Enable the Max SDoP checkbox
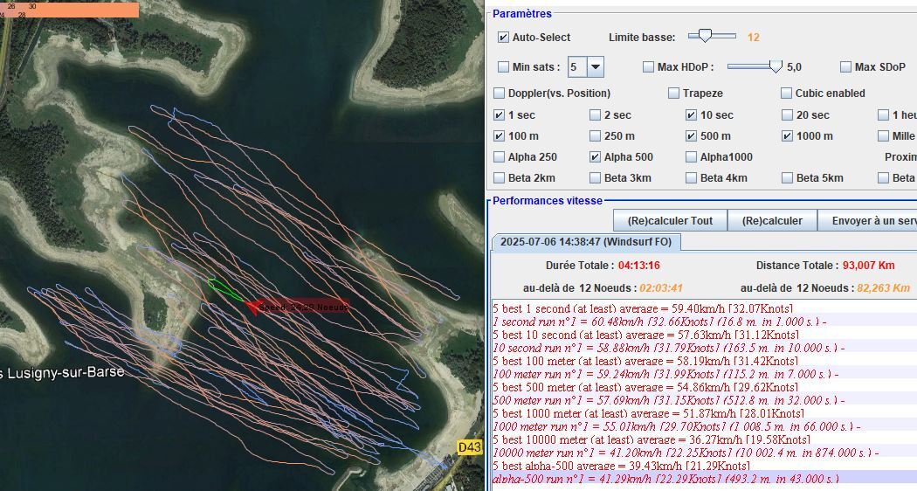 click(x=845, y=67)
